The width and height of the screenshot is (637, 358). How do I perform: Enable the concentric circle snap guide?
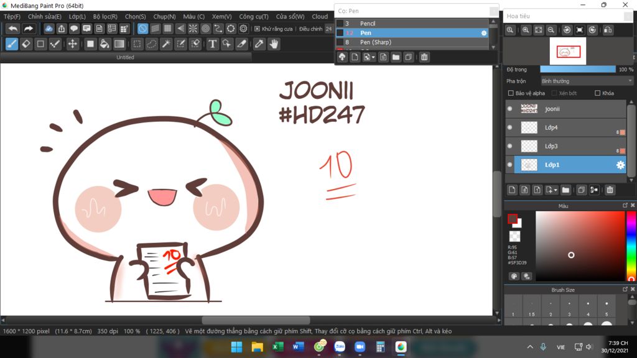[x=205, y=29]
